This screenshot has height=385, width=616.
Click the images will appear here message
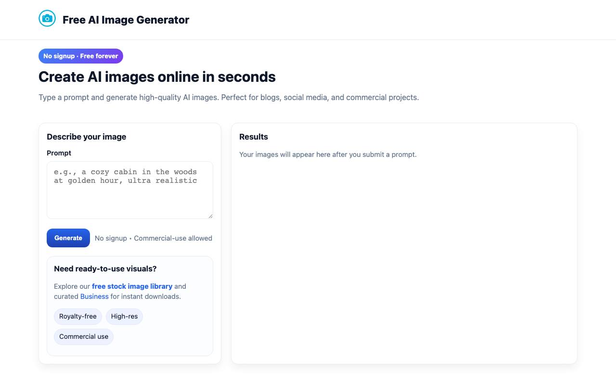pos(328,154)
